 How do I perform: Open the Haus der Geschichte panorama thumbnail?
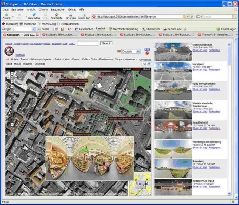point(173,91)
